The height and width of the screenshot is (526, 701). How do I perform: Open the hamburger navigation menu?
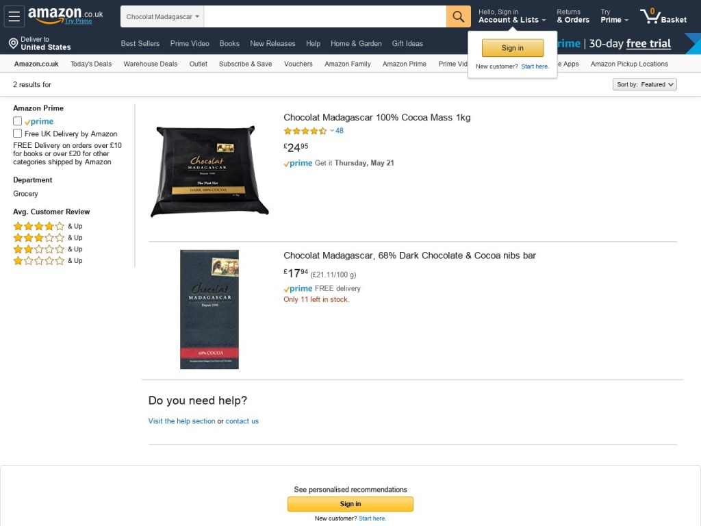pos(14,16)
